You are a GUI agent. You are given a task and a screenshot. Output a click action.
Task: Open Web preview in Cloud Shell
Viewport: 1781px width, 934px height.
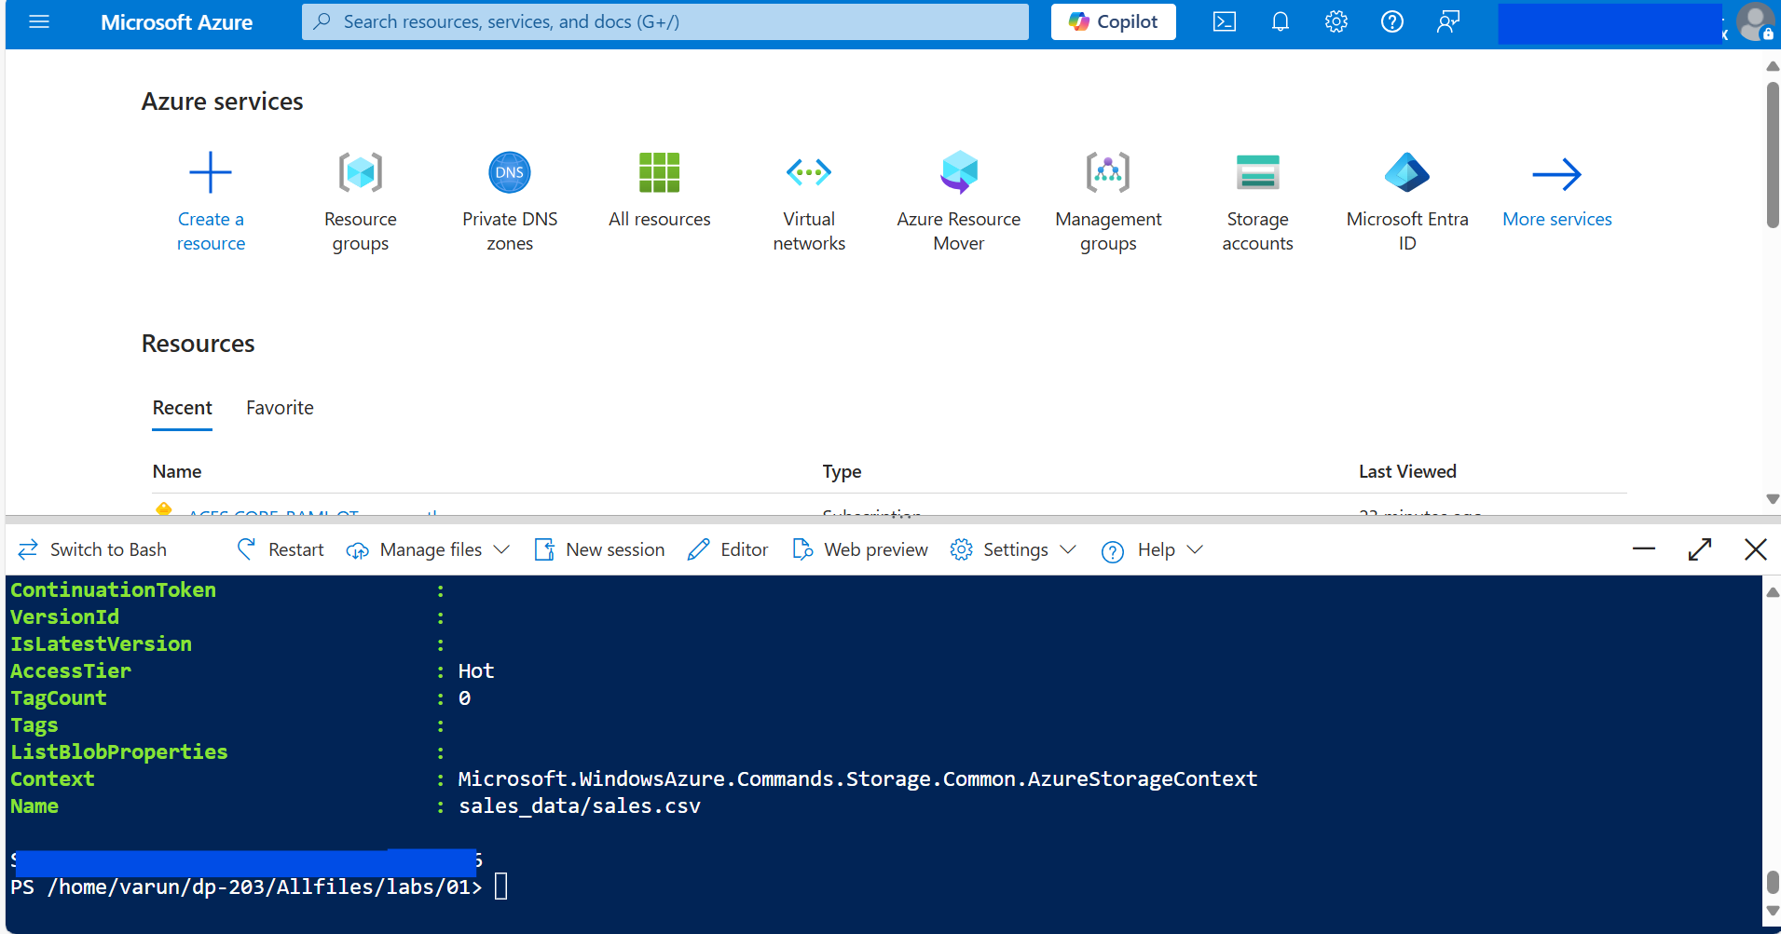click(858, 549)
